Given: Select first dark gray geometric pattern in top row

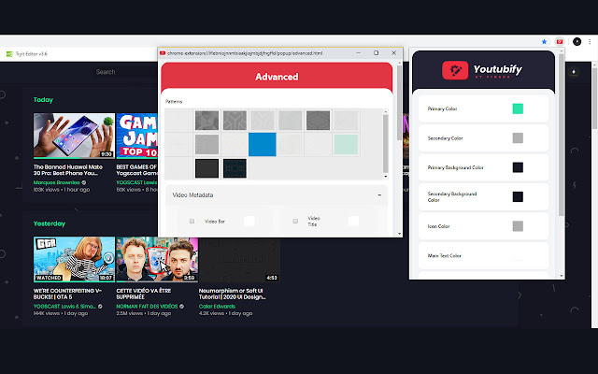Looking at the screenshot, I should 206,121.
